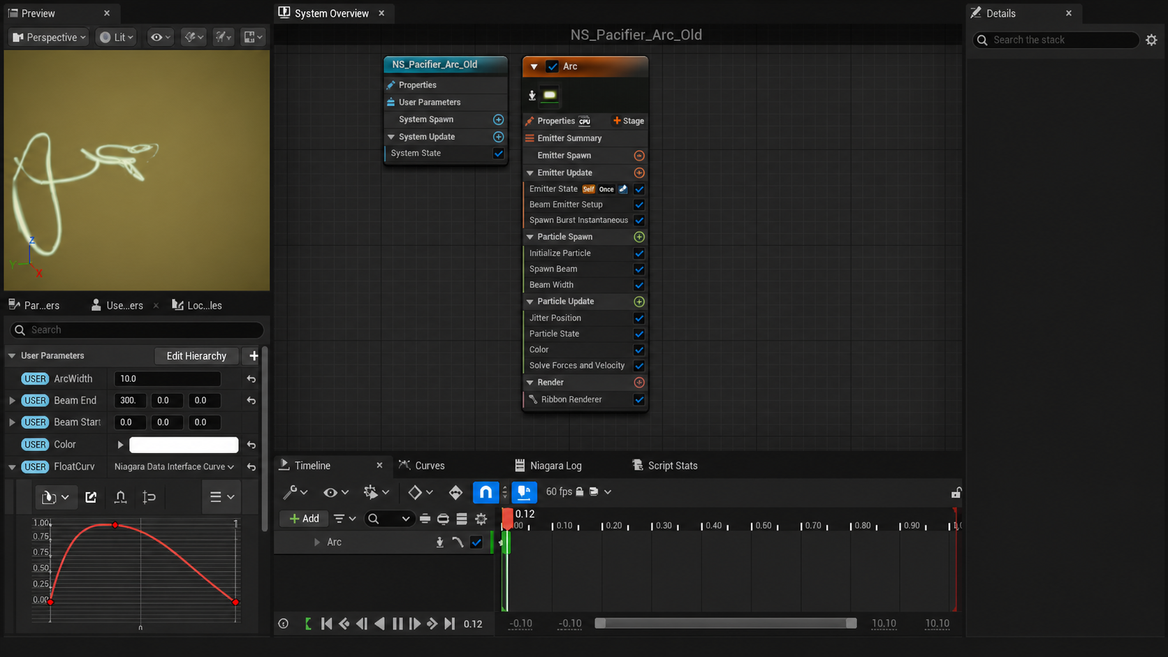Click the red playhead marker at 0.12
Image resolution: width=1168 pixels, height=657 pixels.
point(506,517)
